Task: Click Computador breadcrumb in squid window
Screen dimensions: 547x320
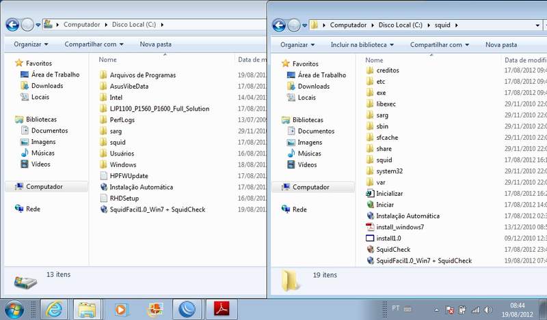Action: (348, 25)
